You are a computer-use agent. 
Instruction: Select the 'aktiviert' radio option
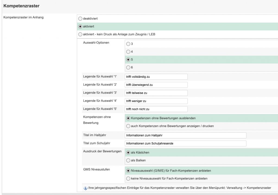pyautogui.click(x=80, y=26)
